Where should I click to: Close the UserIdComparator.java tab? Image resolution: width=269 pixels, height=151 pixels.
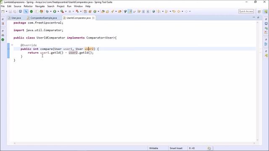pos(93,18)
